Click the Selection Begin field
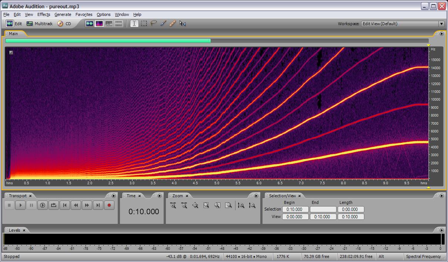The width and height of the screenshot is (448, 262). [x=295, y=209]
